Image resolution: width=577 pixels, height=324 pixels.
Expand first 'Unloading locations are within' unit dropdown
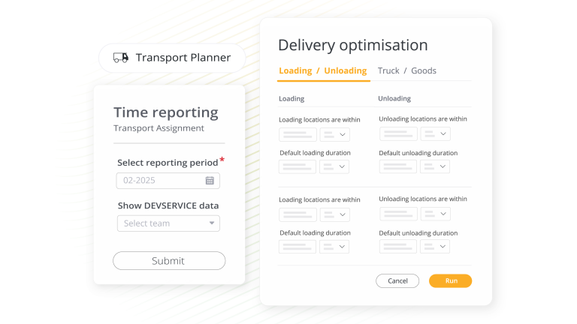pyautogui.click(x=435, y=133)
